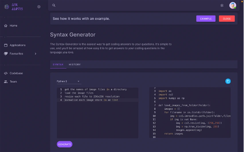Screen dimensions: 244x152
Task: Toggle the sidebar pin circle icon
Action: tap(39, 7)
